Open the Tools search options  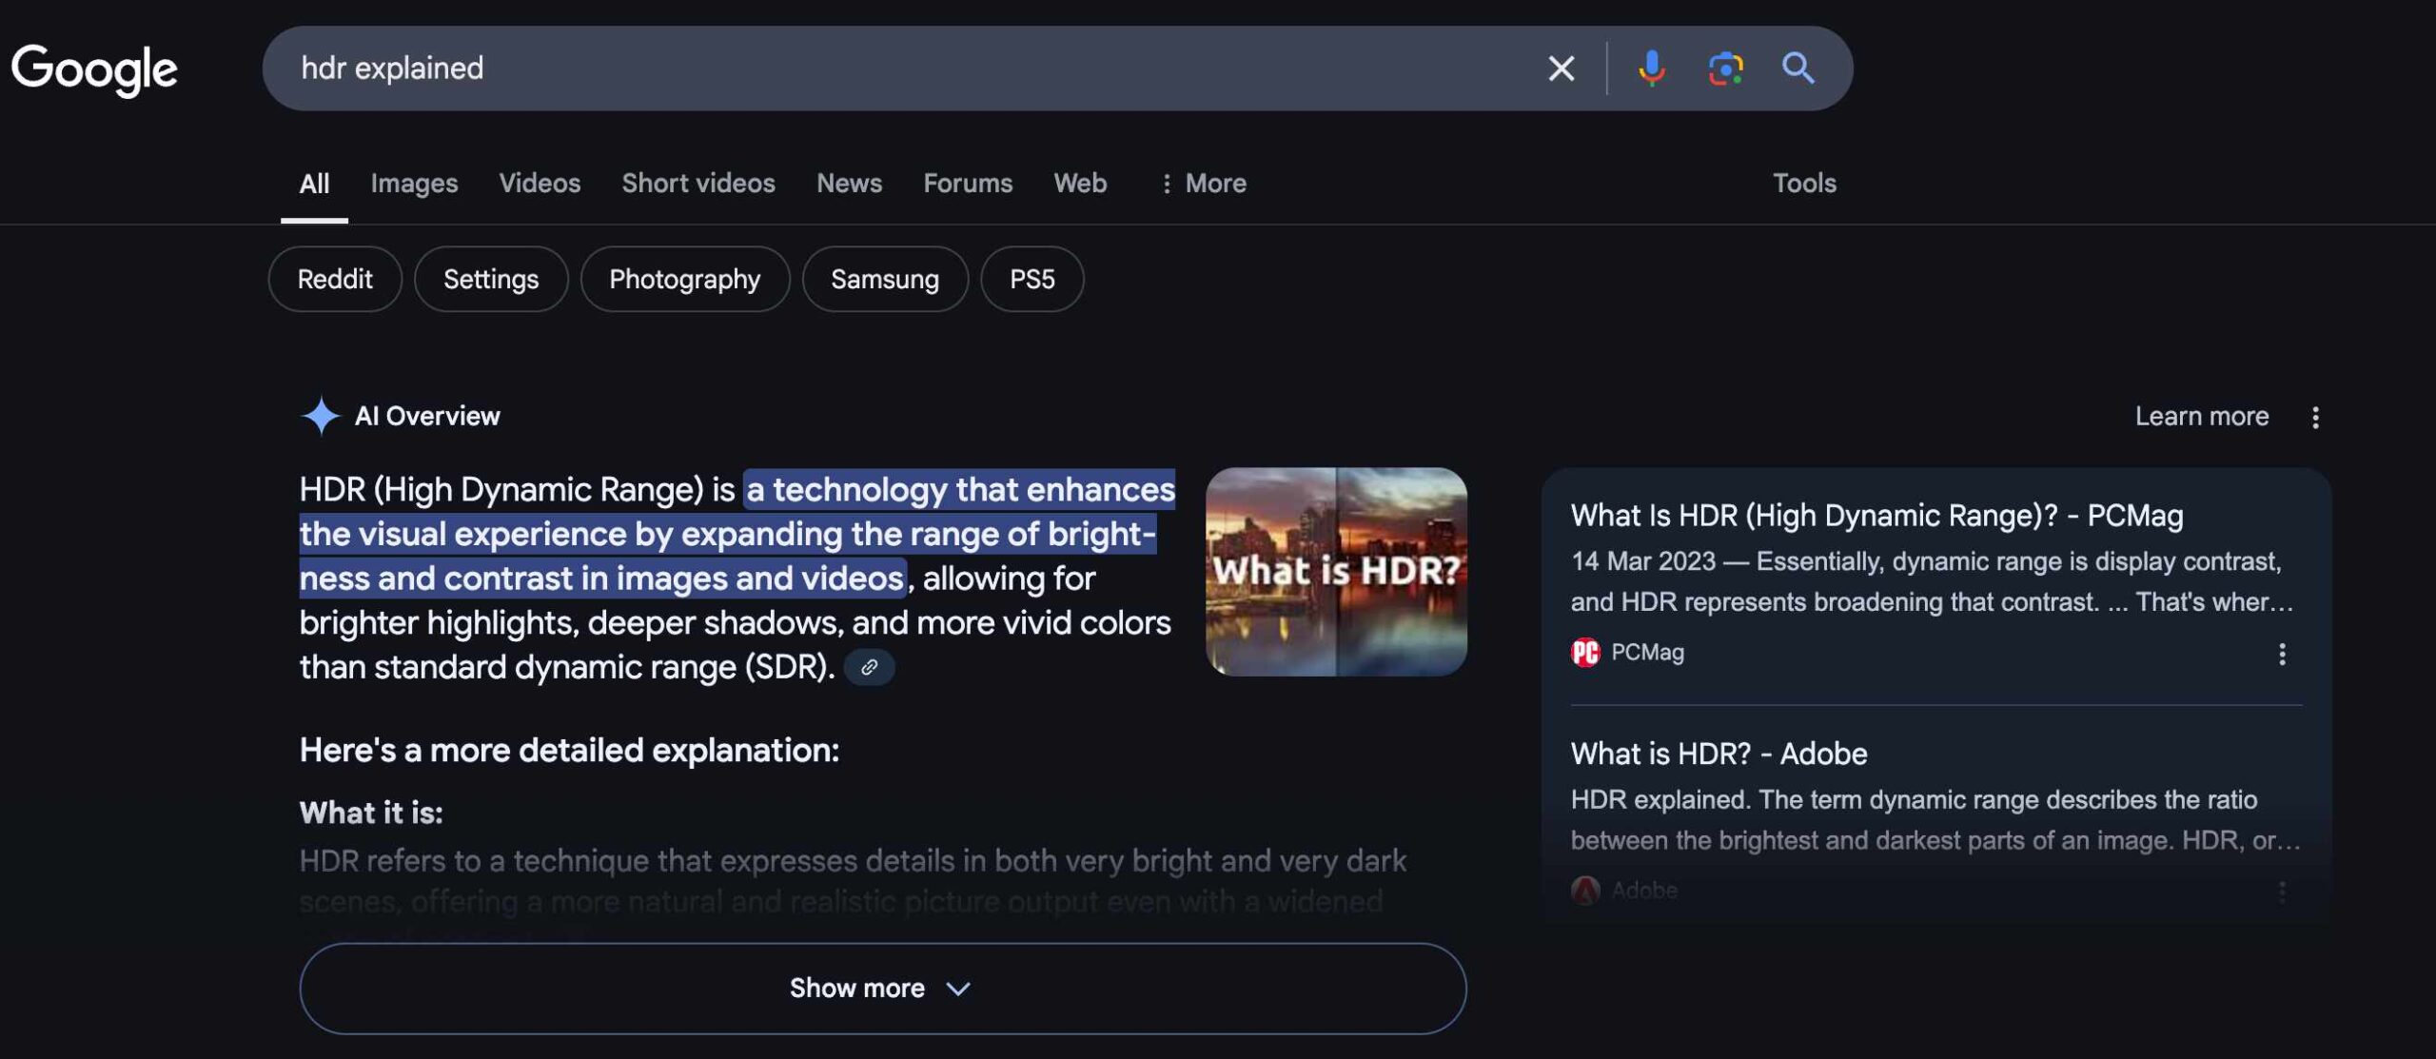(x=1803, y=183)
